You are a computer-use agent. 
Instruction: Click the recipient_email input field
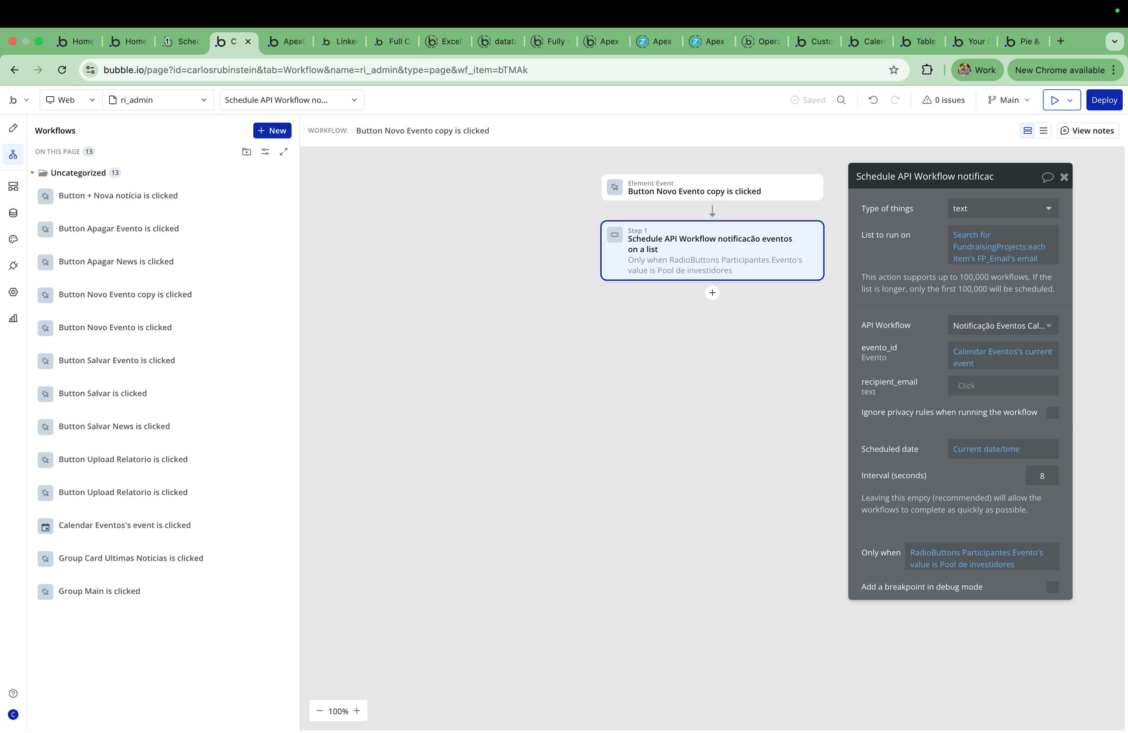tap(1002, 386)
